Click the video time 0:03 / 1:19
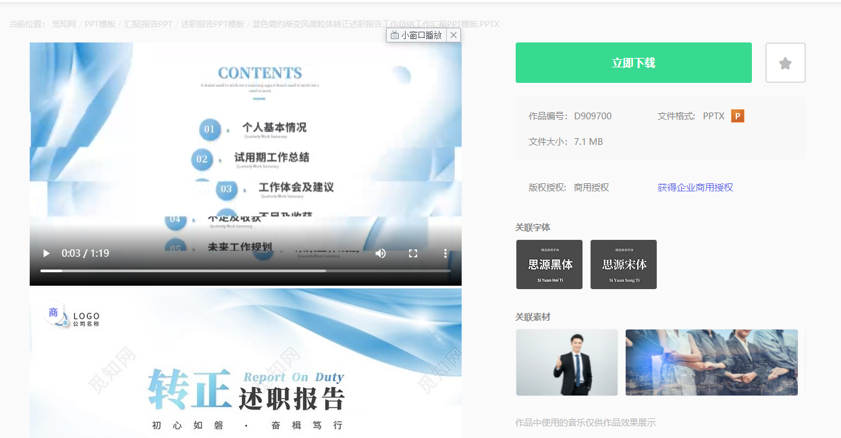 click(85, 253)
